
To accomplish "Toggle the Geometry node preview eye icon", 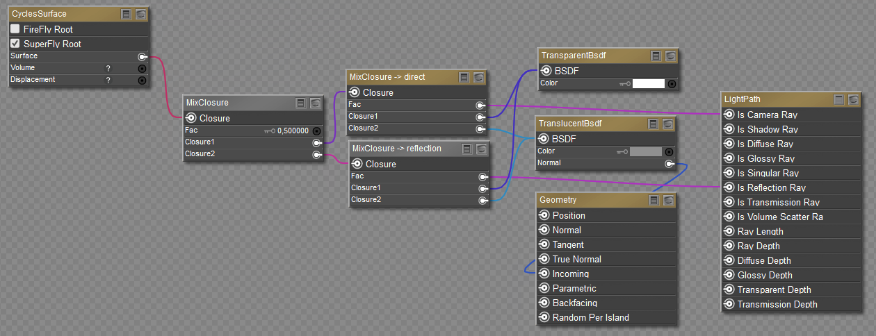I will 669,200.
